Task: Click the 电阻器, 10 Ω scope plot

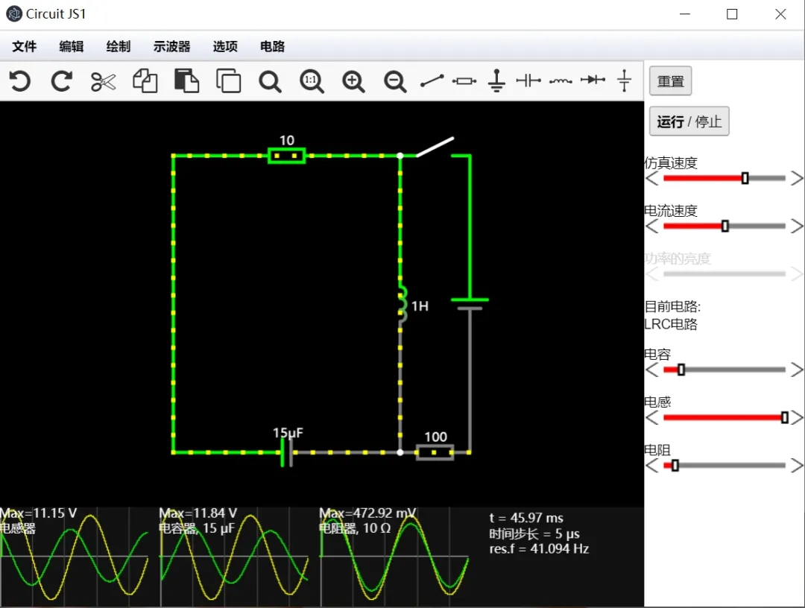Action: point(394,557)
